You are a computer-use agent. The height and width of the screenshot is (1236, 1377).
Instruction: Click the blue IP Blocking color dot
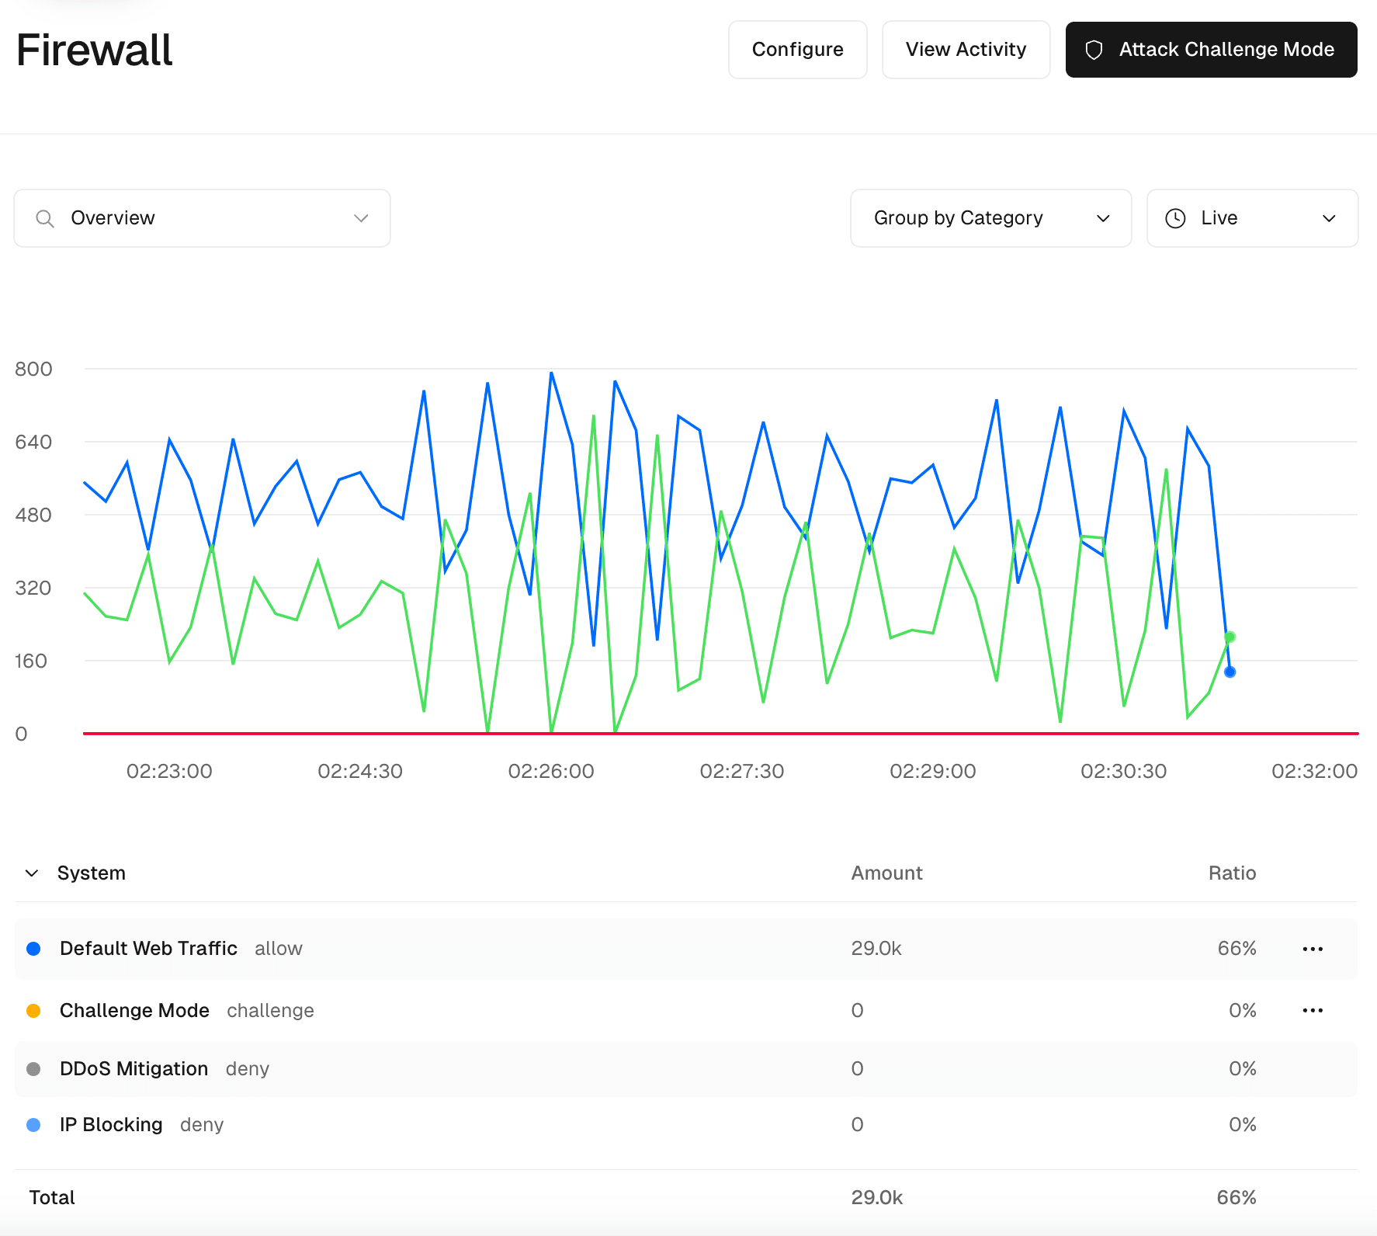pos(33,1124)
